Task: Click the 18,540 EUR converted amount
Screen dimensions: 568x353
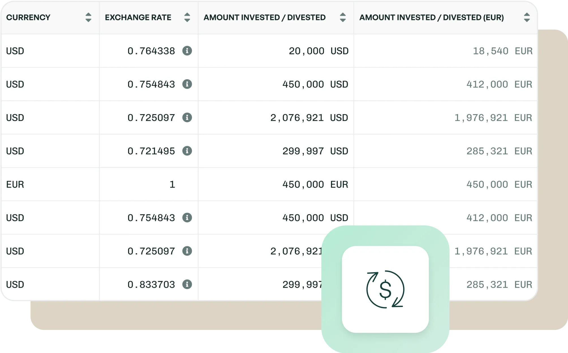Action: (x=502, y=51)
